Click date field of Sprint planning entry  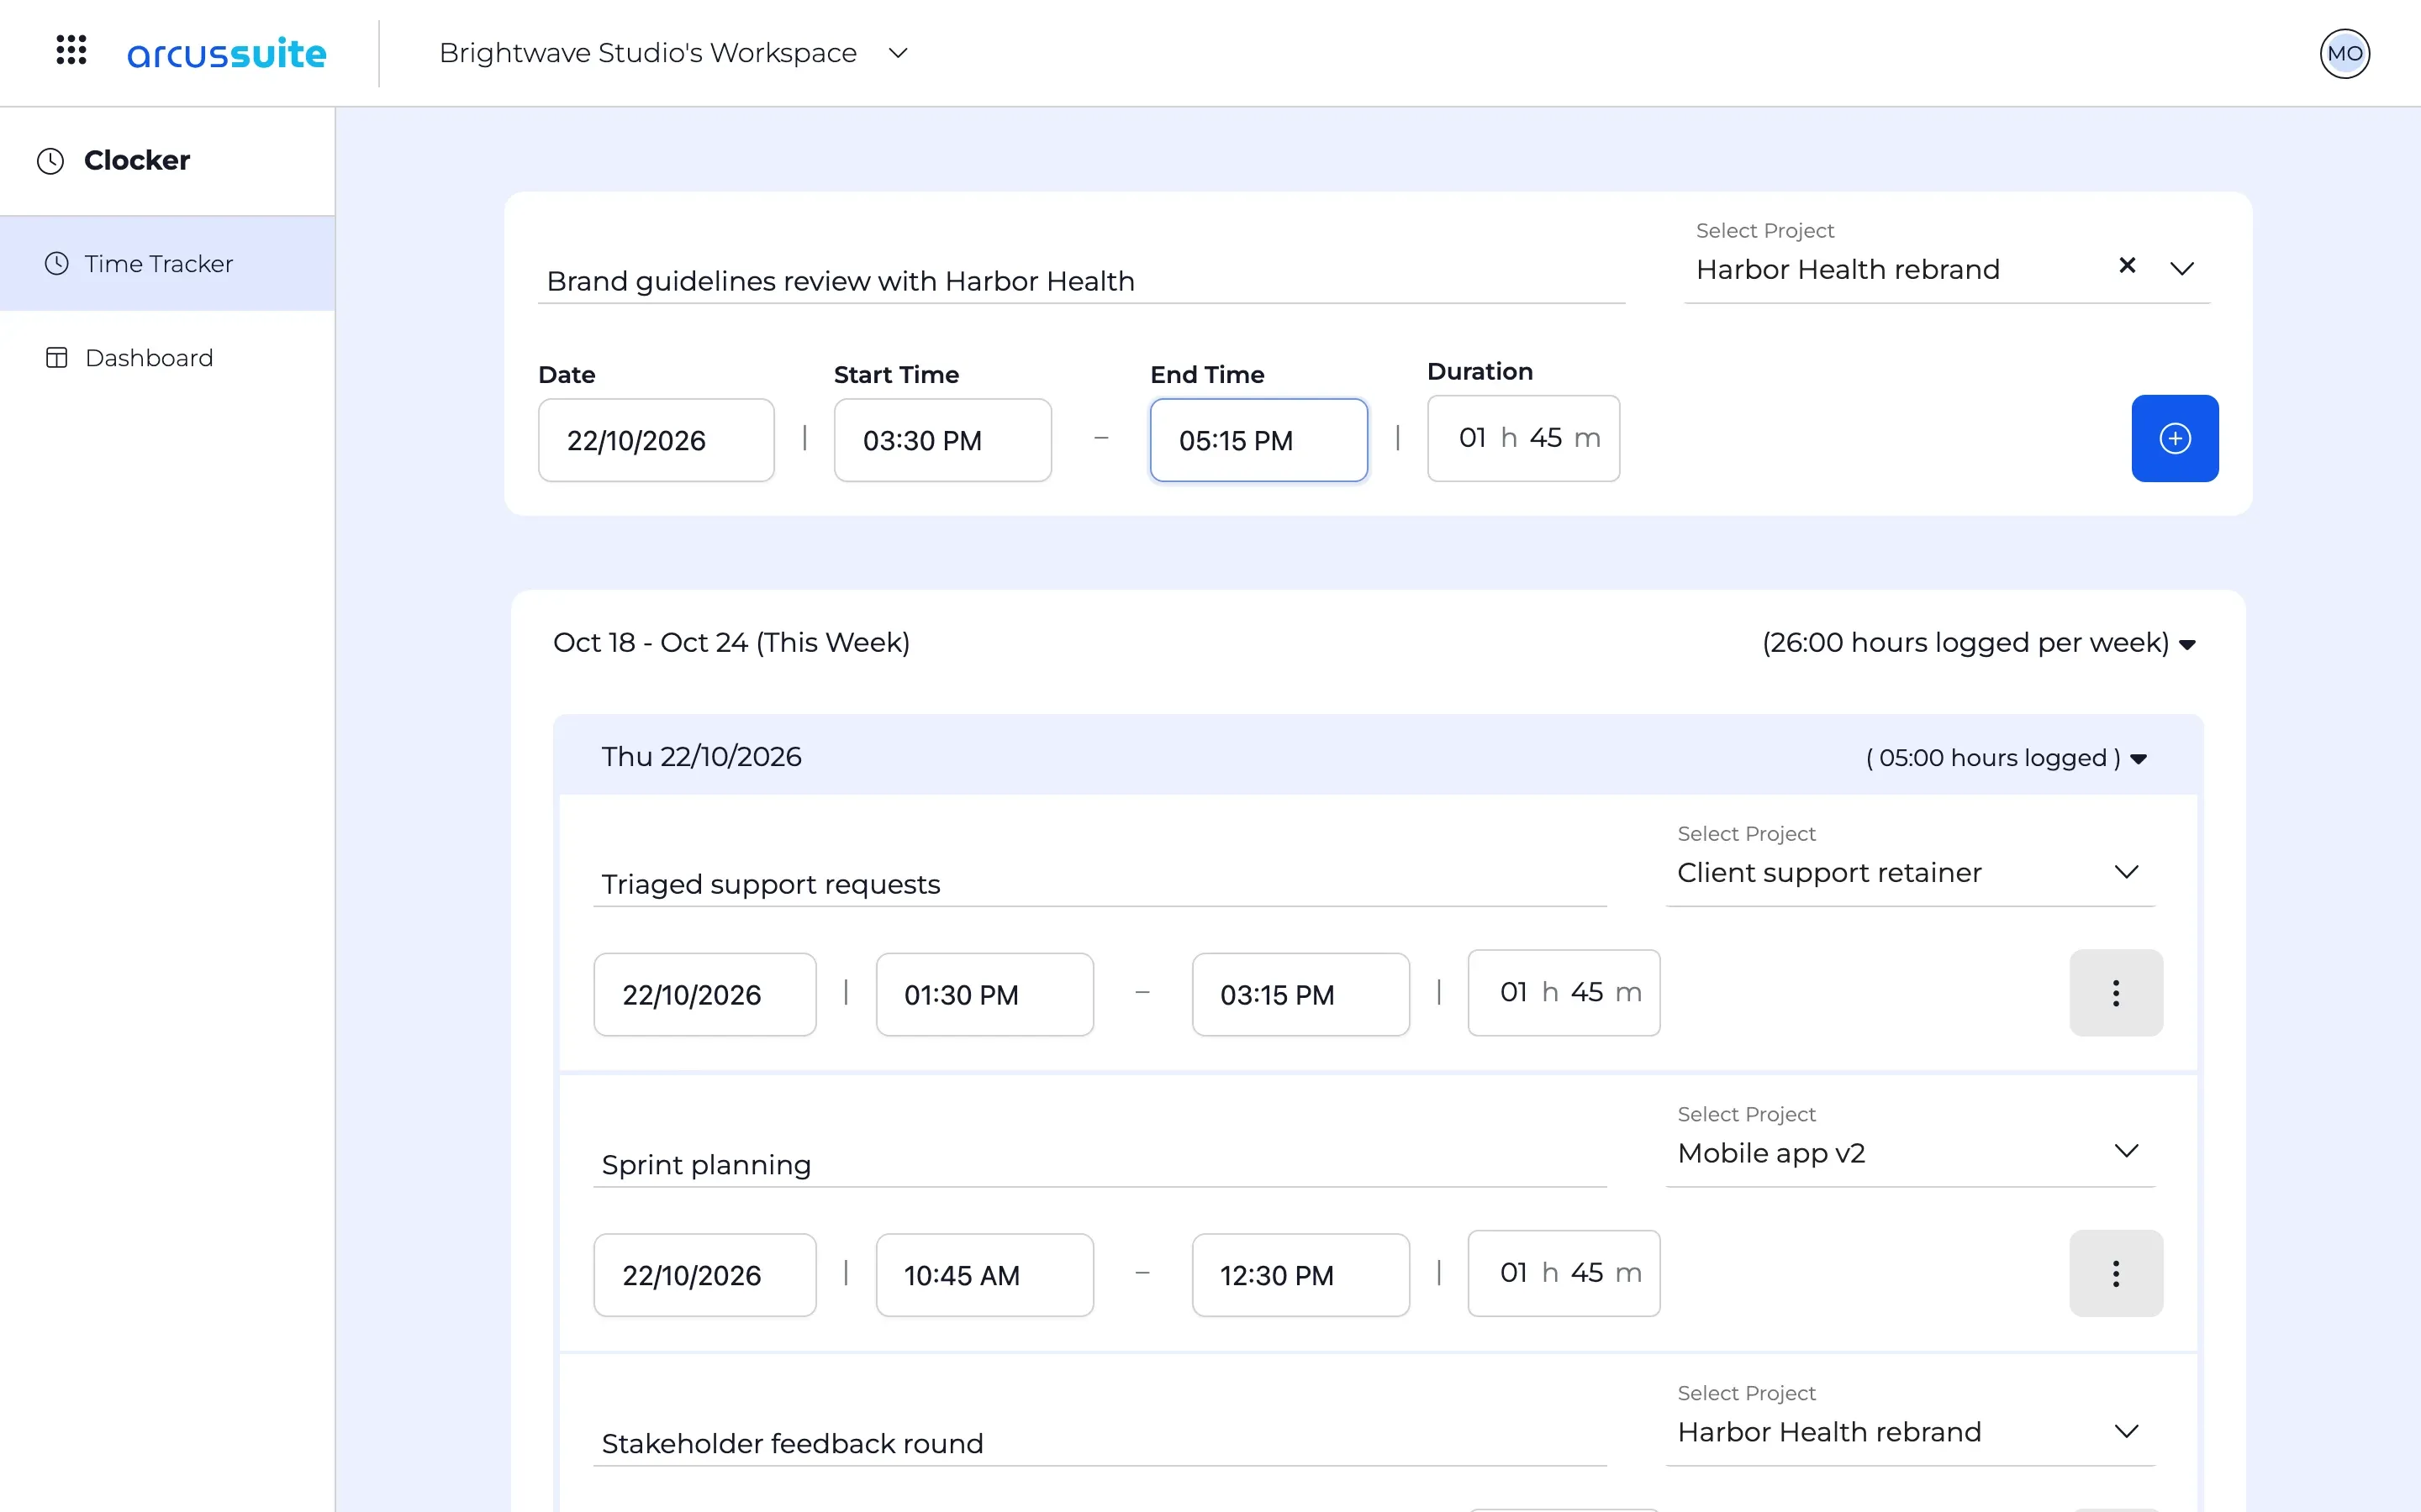704,1275
